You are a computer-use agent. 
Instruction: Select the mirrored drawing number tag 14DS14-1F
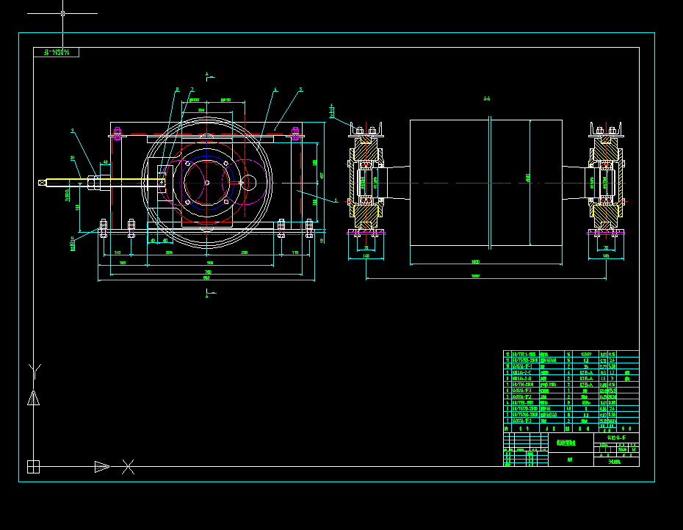57,52
